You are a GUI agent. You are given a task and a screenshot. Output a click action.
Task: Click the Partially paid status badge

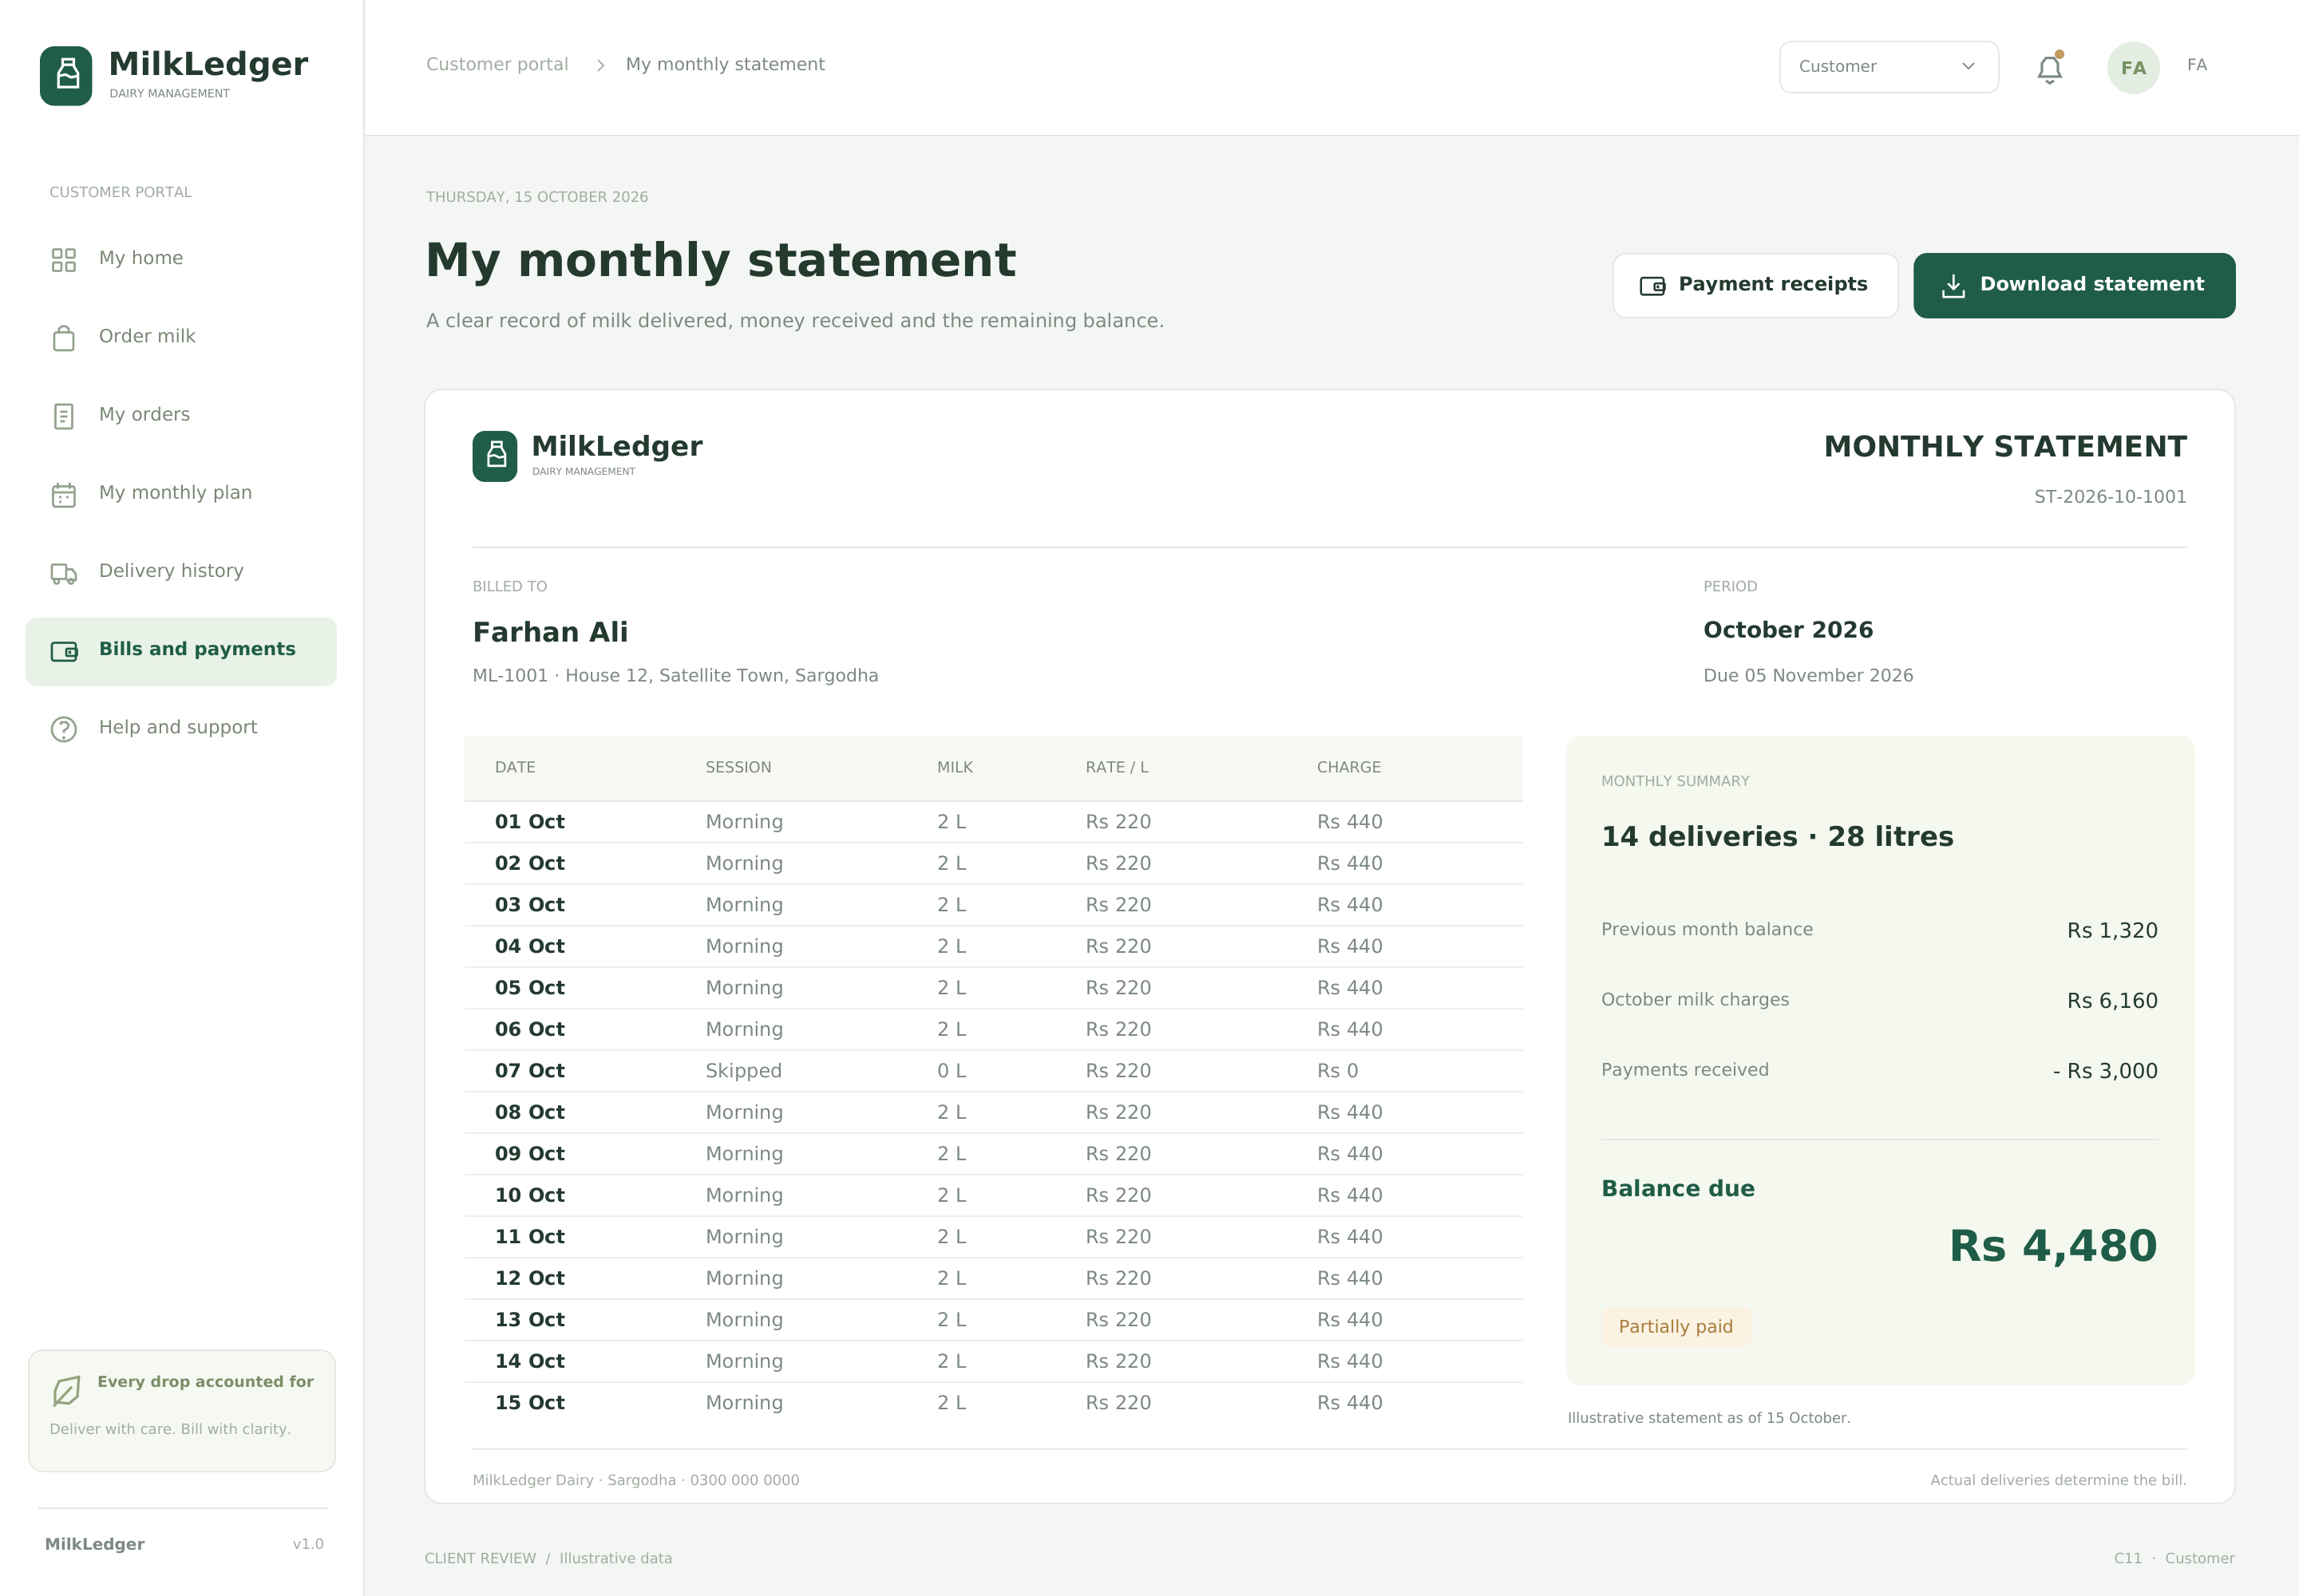(1676, 1327)
